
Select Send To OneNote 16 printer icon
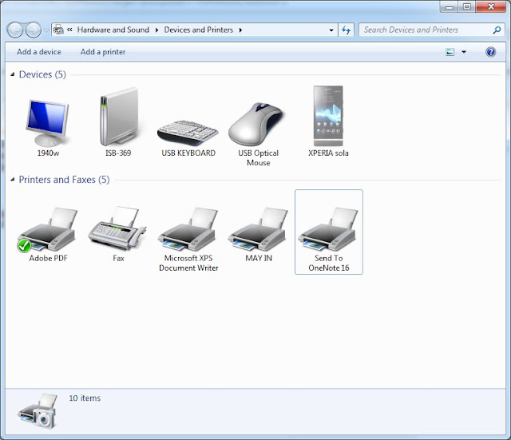point(328,230)
